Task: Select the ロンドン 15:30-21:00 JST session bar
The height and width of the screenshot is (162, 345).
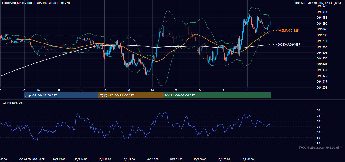Action: click(131, 95)
